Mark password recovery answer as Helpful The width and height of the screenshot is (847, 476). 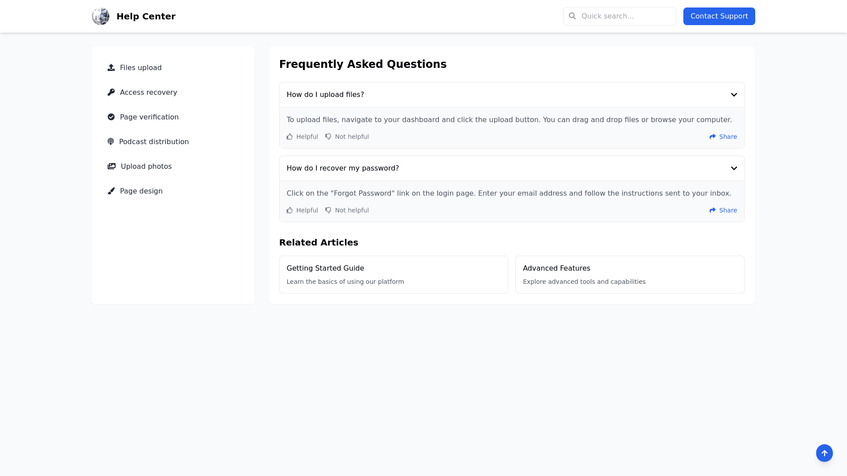[302, 210]
